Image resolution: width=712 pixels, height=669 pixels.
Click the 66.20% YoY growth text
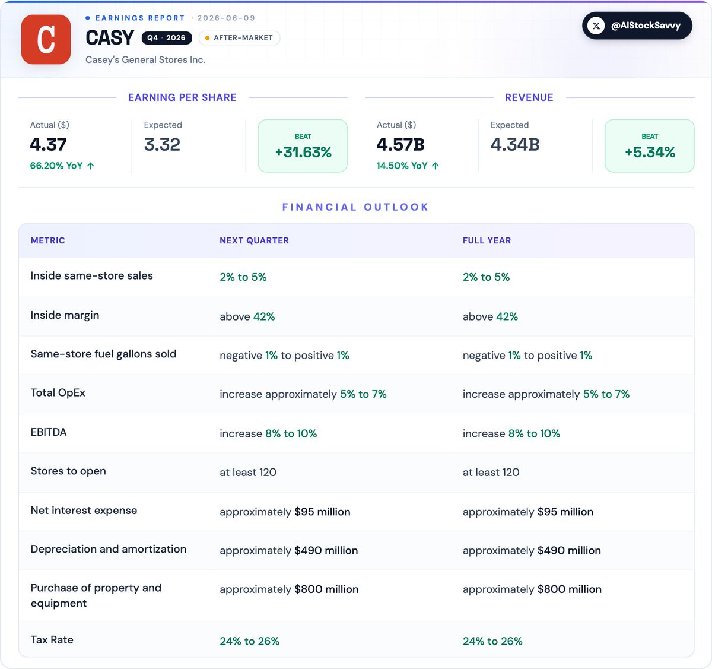[x=56, y=166]
